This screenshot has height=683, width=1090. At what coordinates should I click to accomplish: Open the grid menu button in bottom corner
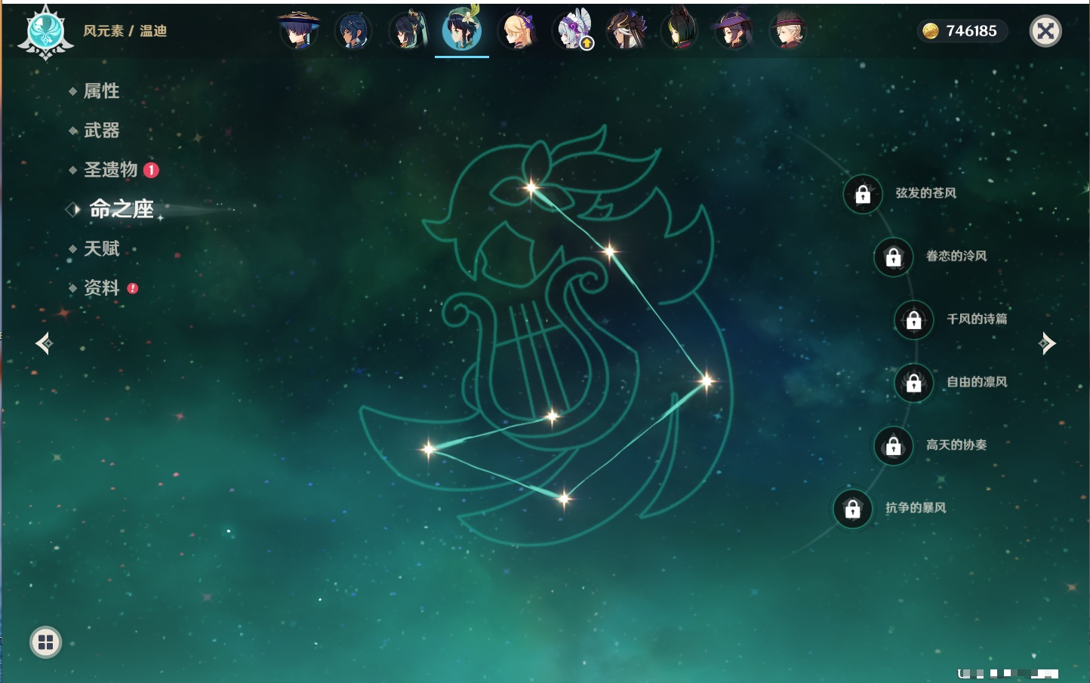point(45,642)
